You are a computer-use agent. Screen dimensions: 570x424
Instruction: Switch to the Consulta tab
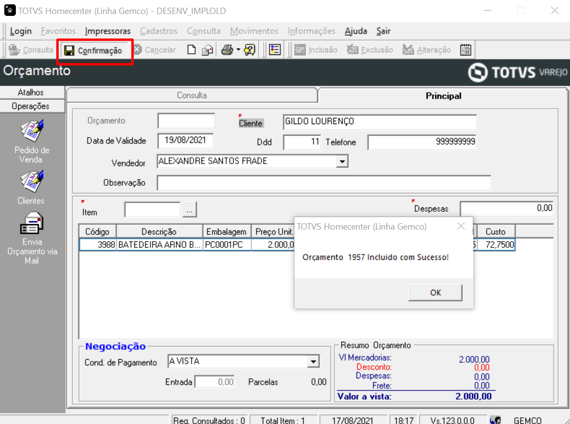tap(192, 95)
